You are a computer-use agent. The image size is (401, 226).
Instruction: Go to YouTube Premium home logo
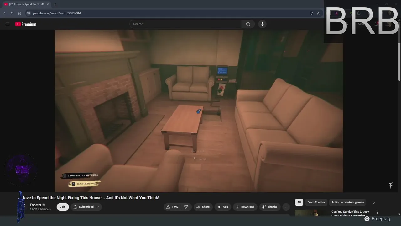26,24
